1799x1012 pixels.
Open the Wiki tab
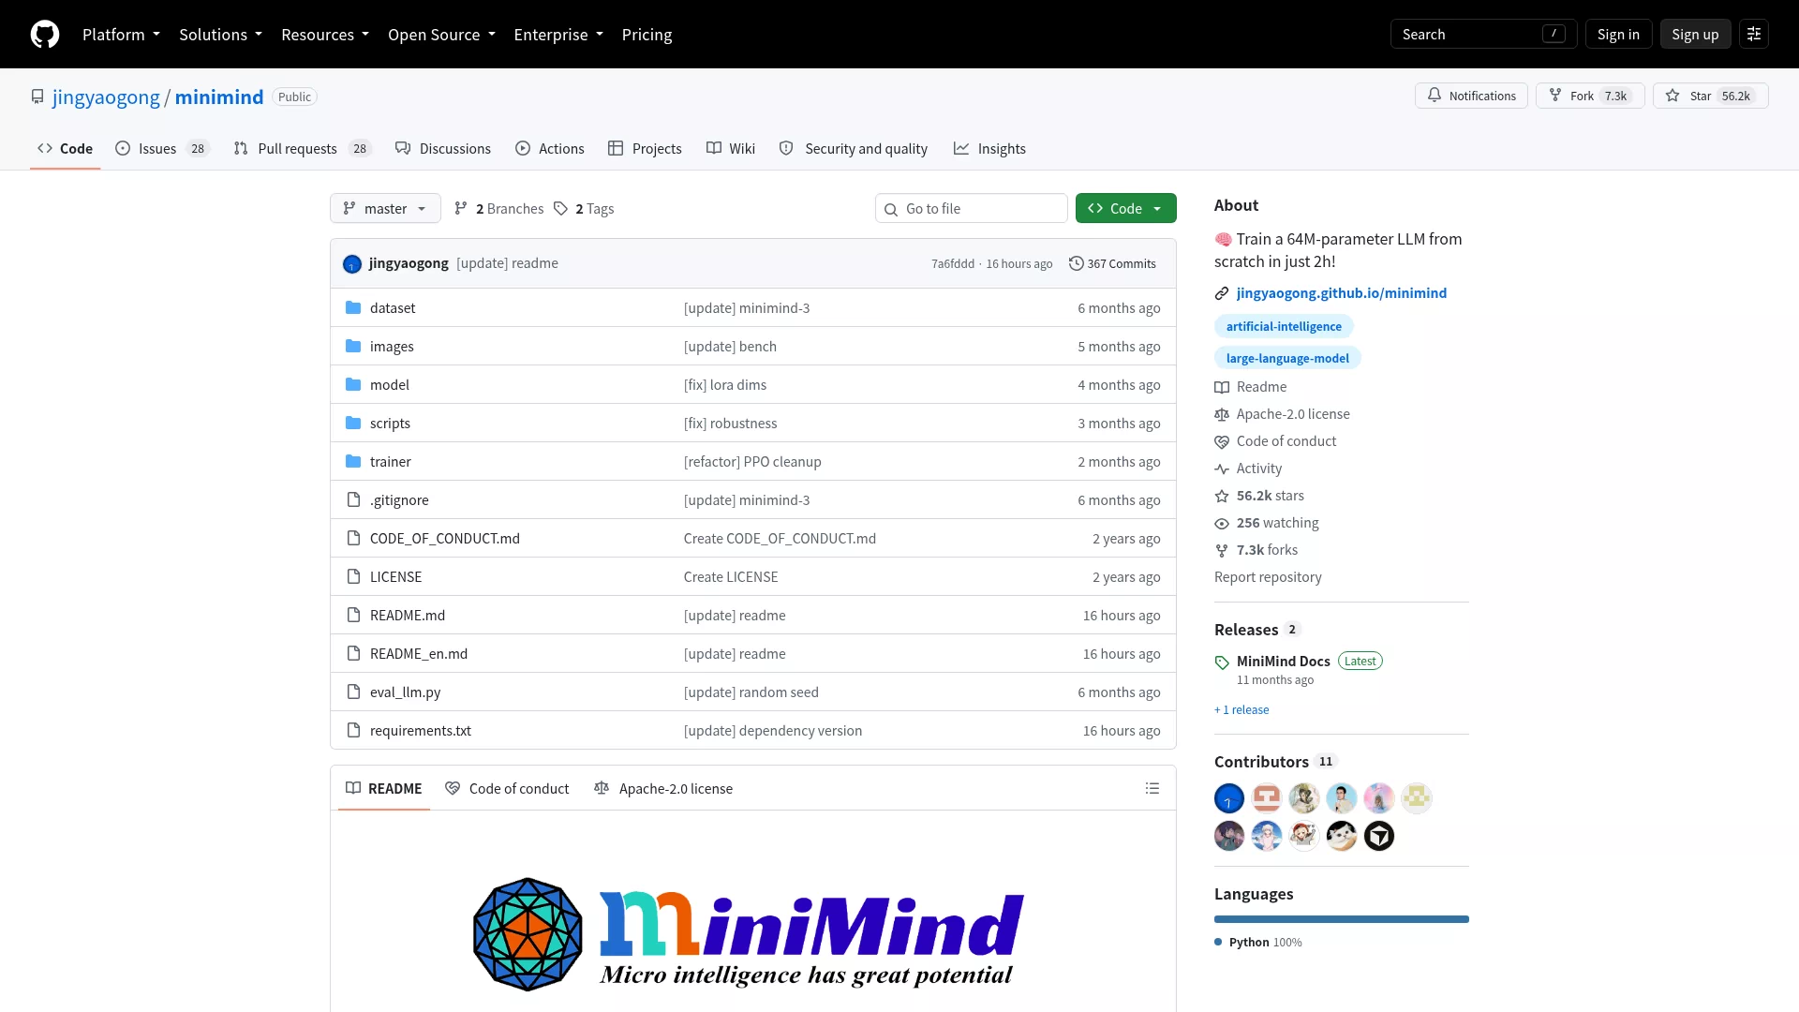[731, 149]
